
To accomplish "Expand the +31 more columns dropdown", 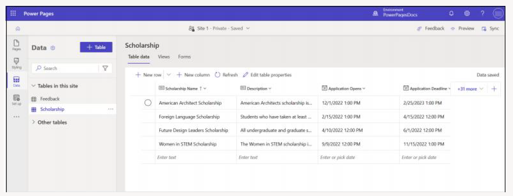I will pyautogui.click(x=469, y=89).
